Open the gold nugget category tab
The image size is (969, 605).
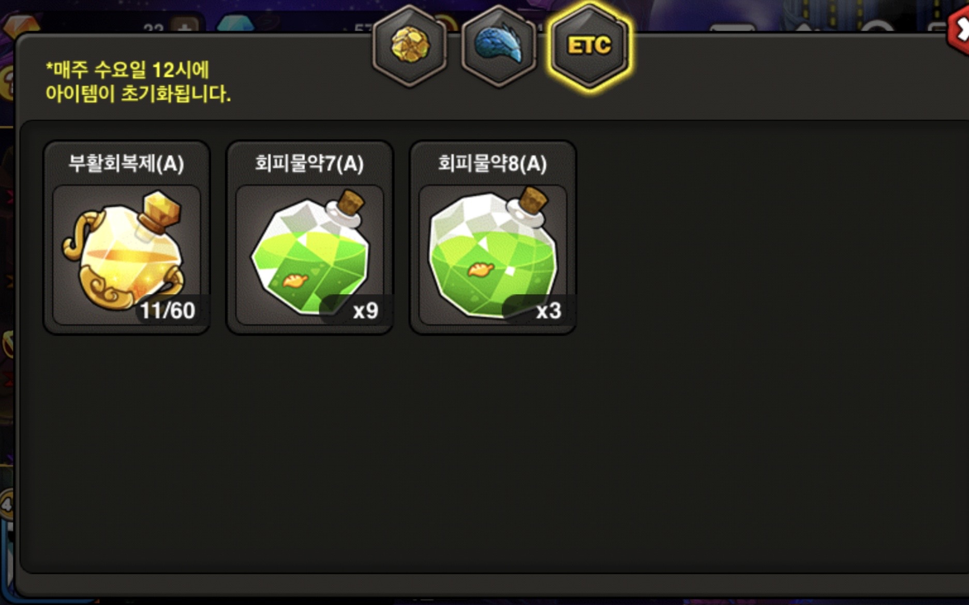(410, 46)
